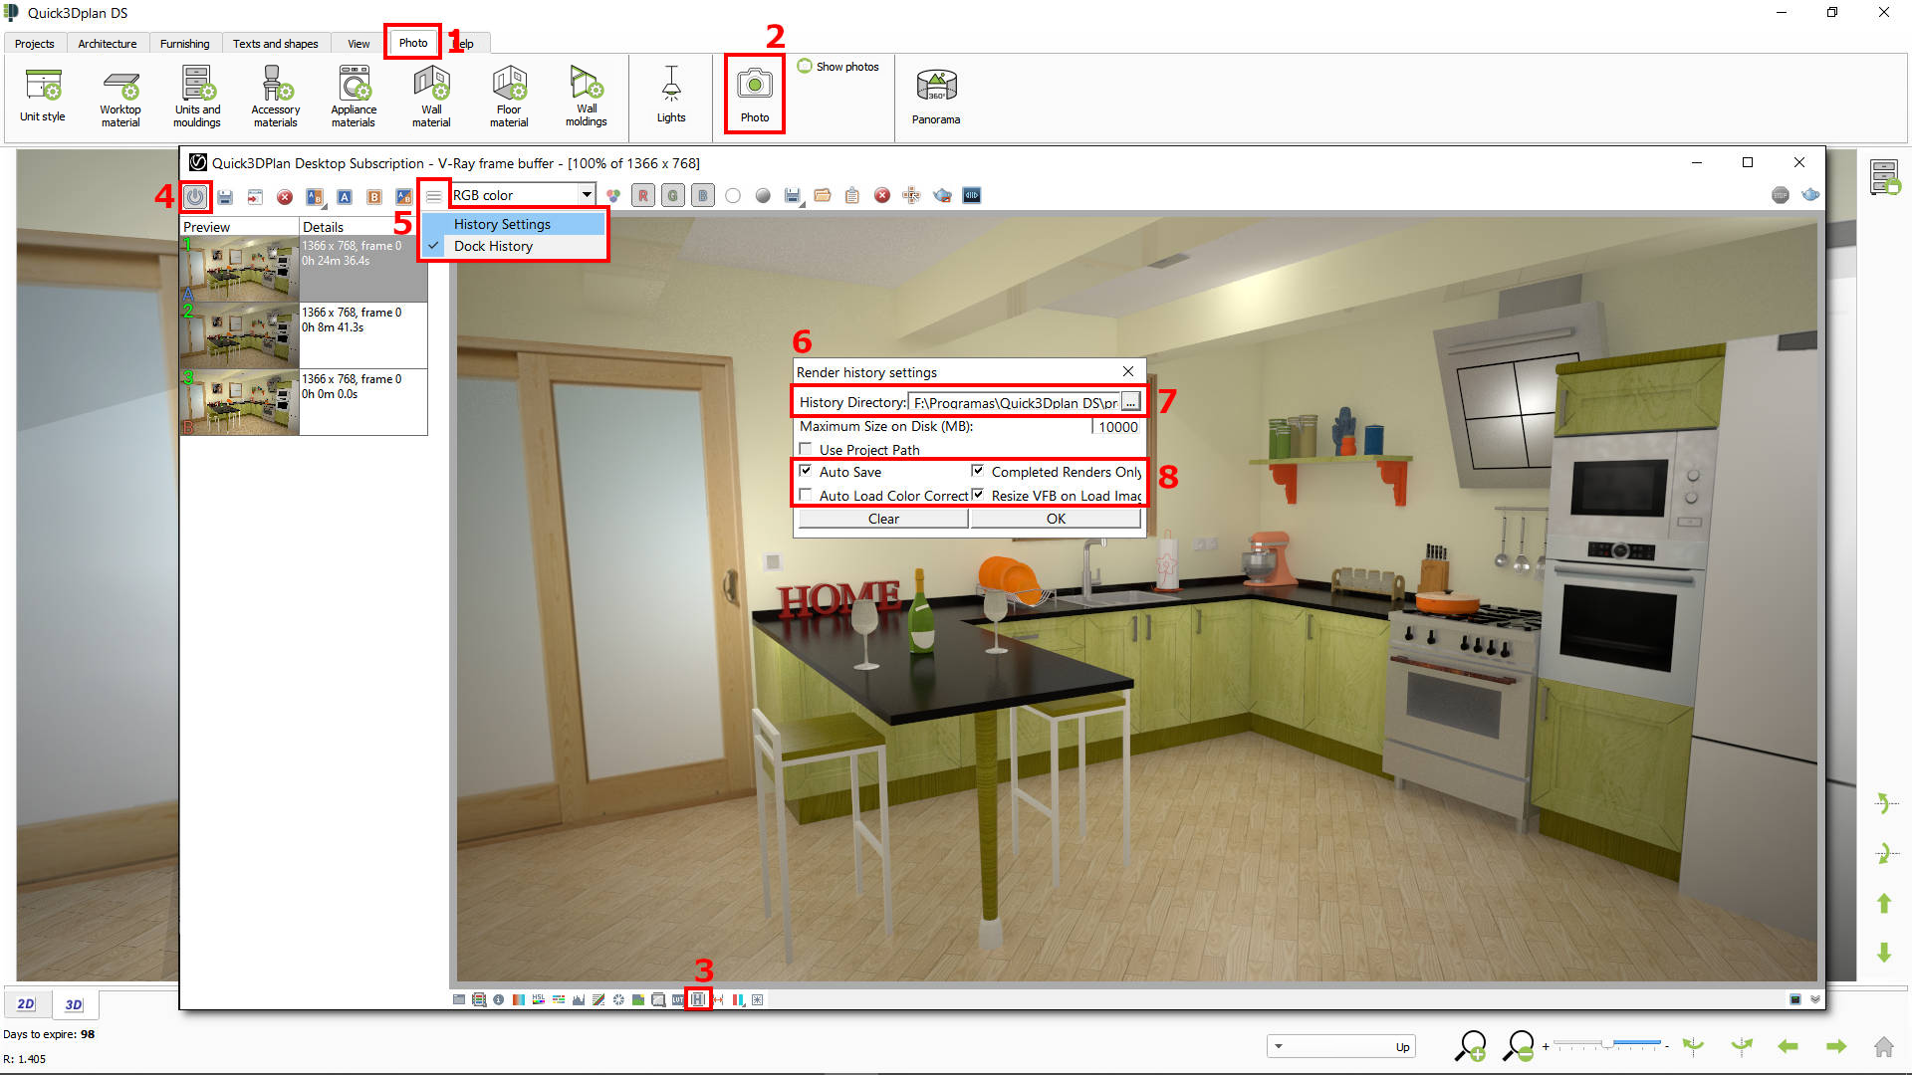Select the first render preview thumbnail
This screenshot has width=1912, height=1075.
(238, 269)
